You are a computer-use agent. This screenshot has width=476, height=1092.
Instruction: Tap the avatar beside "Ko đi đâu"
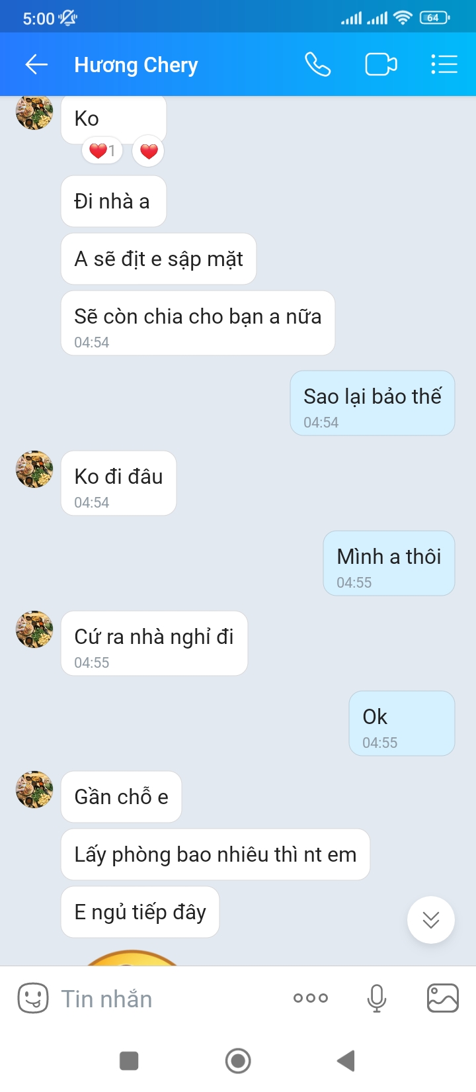(x=34, y=469)
